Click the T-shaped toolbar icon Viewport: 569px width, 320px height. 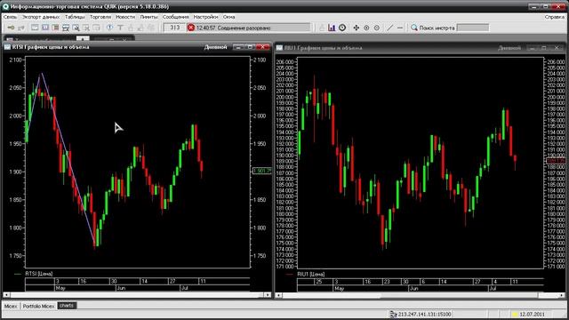click(120, 28)
